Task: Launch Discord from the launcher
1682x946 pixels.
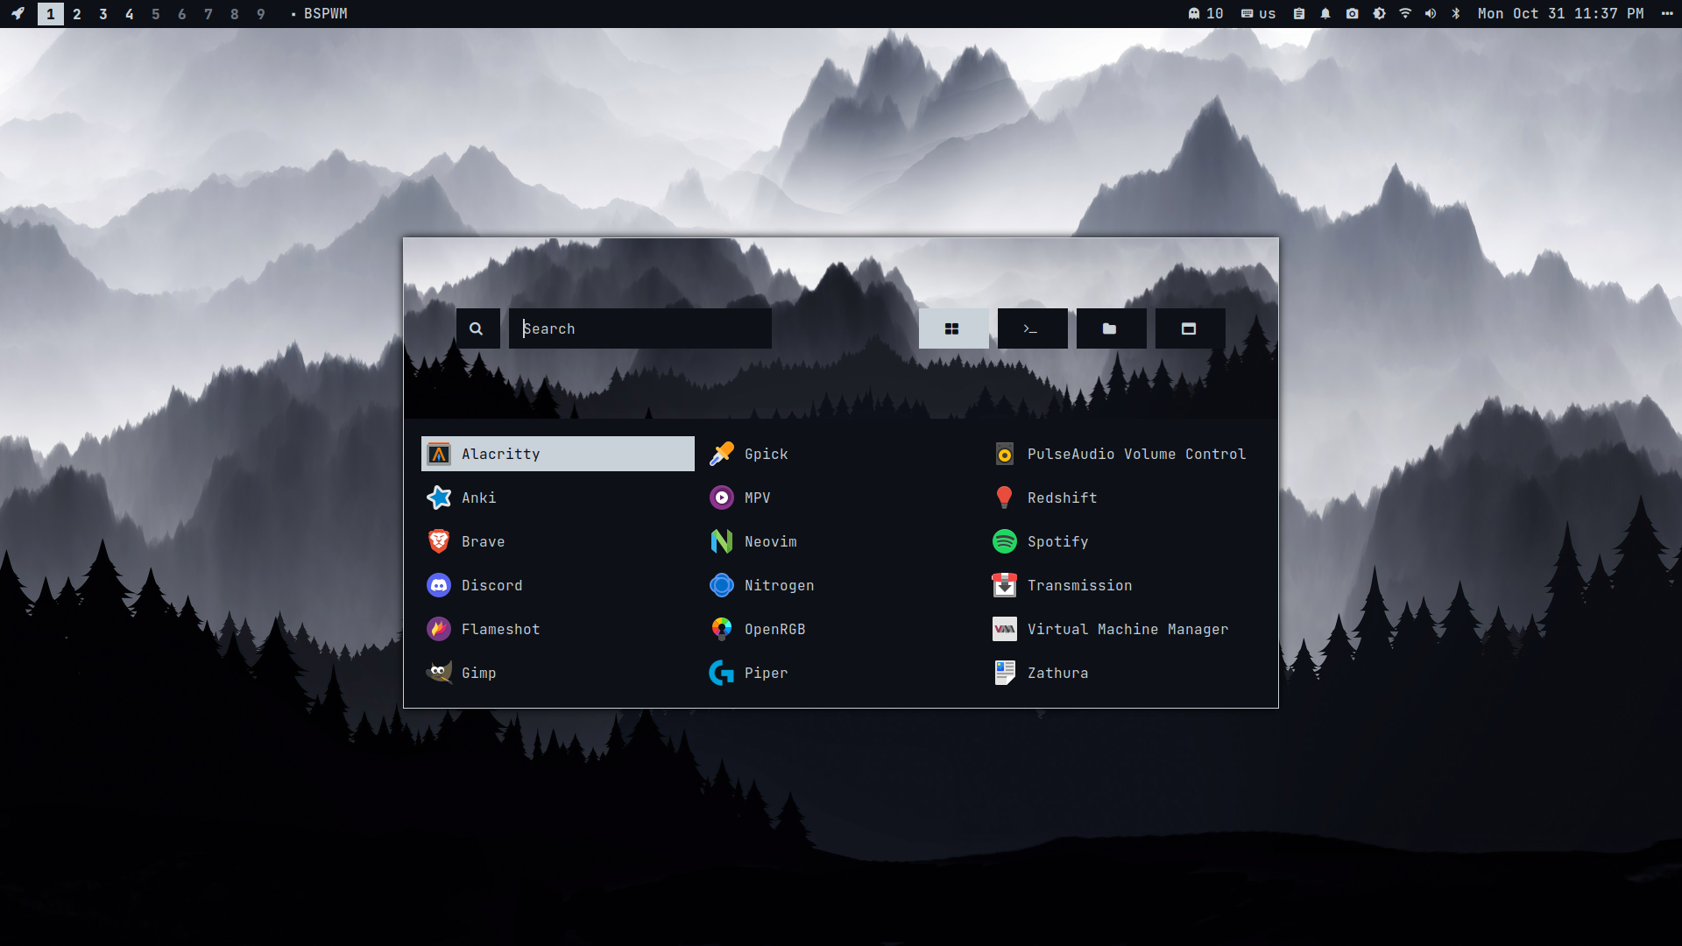Action: pyautogui.click(x=491, y=585)
